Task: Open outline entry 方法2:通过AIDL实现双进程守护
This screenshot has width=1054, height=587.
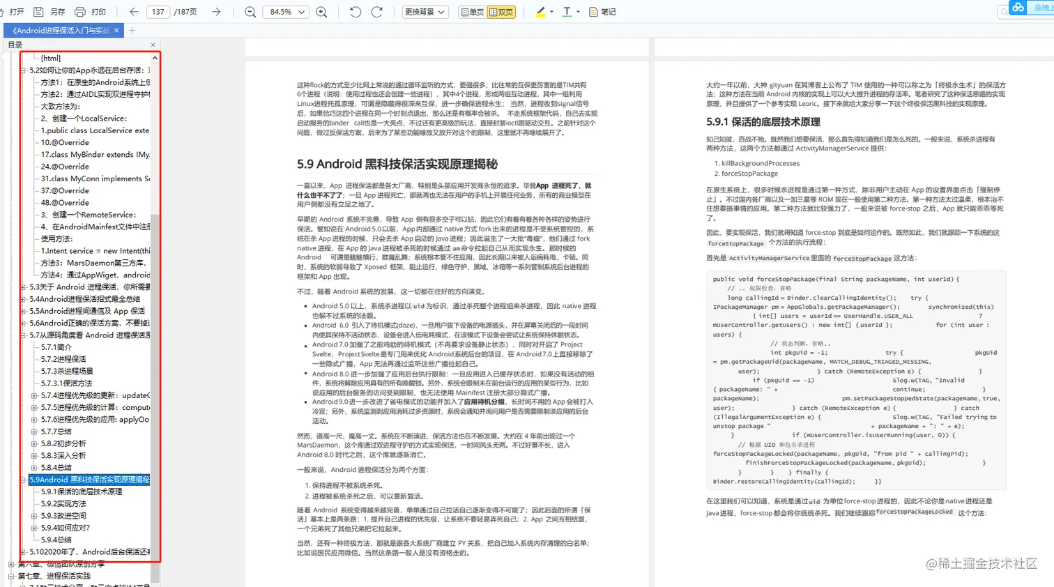Action: (x=95, y=94)
